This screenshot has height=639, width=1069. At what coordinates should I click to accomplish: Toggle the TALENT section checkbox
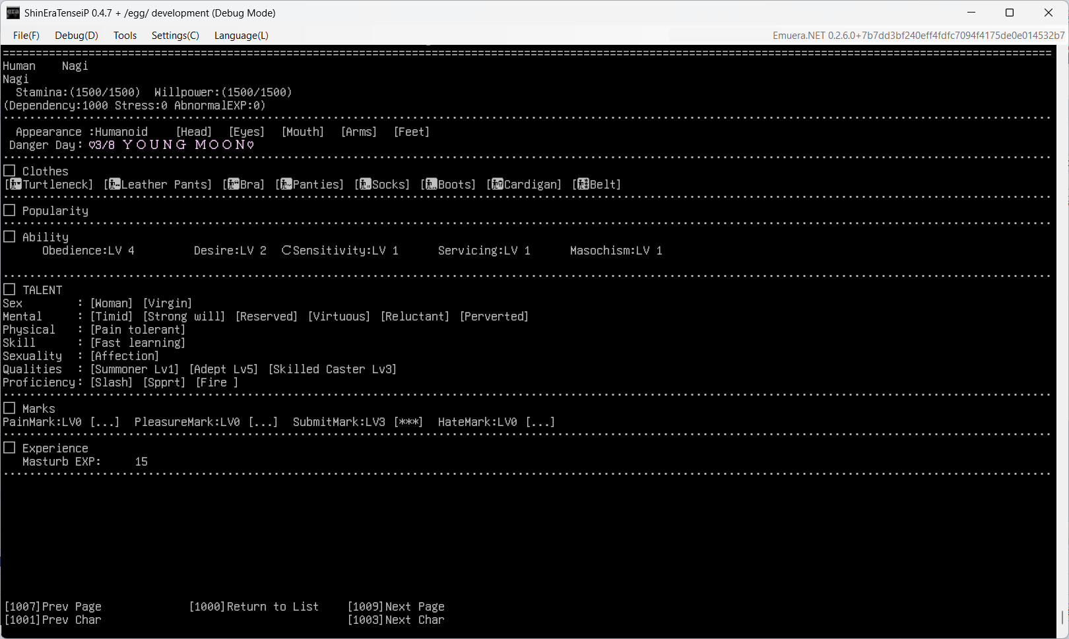tap(9, 289)
